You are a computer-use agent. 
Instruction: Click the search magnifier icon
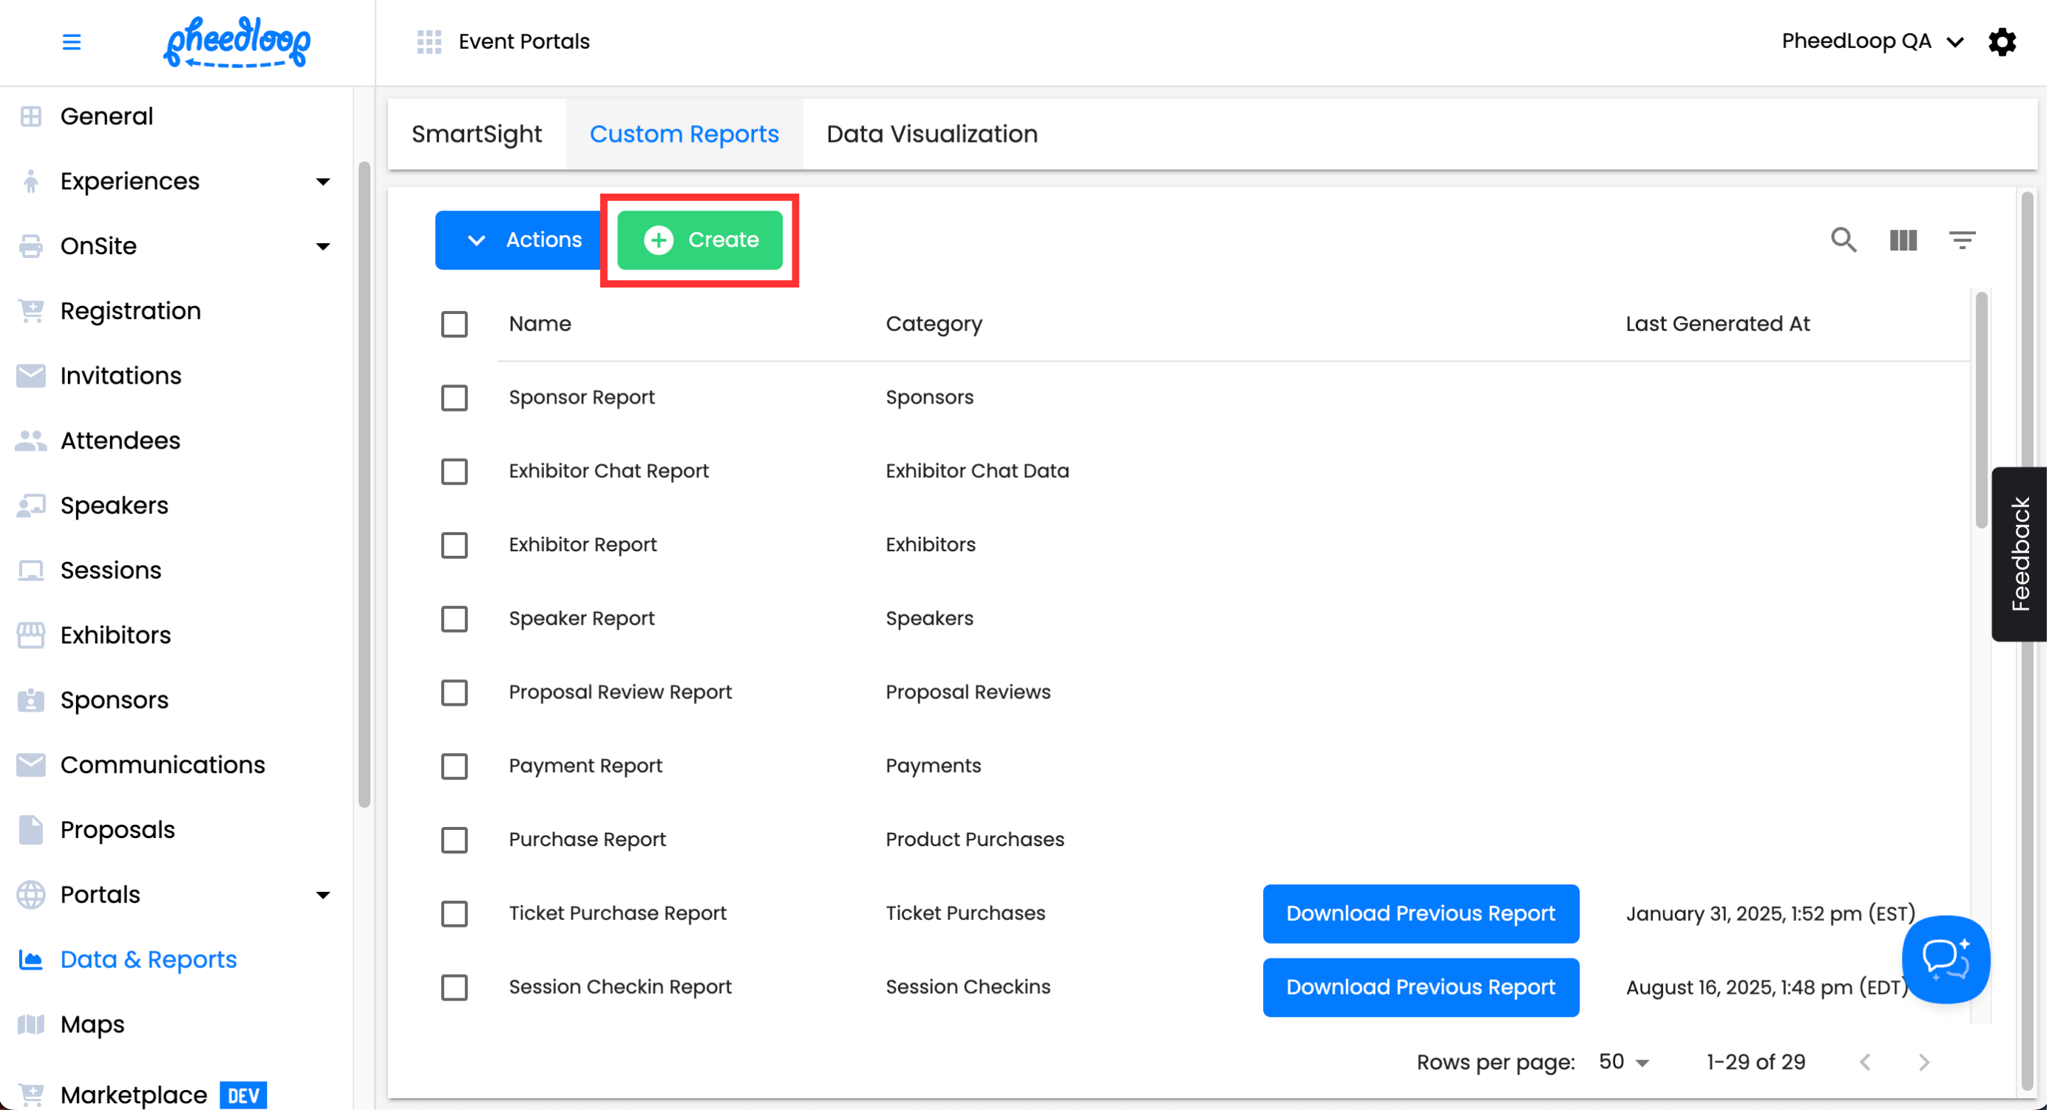click(1843, 239)
